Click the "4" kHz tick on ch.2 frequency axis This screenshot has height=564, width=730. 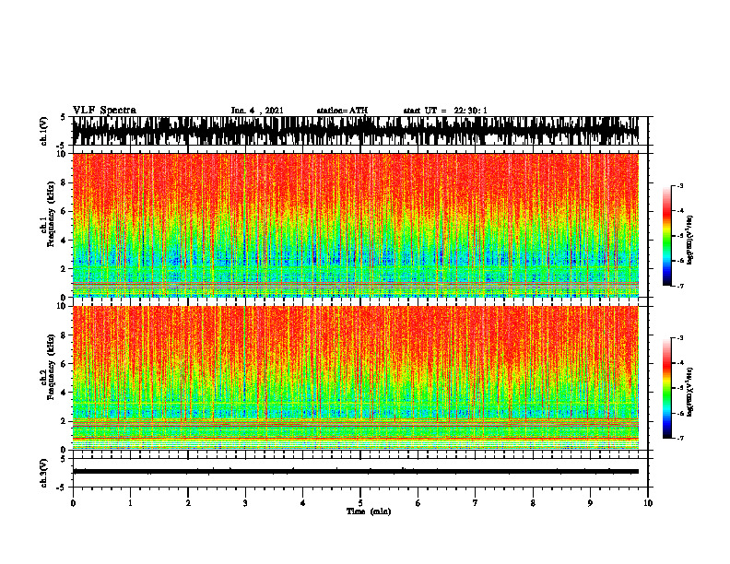click(64, 393)
